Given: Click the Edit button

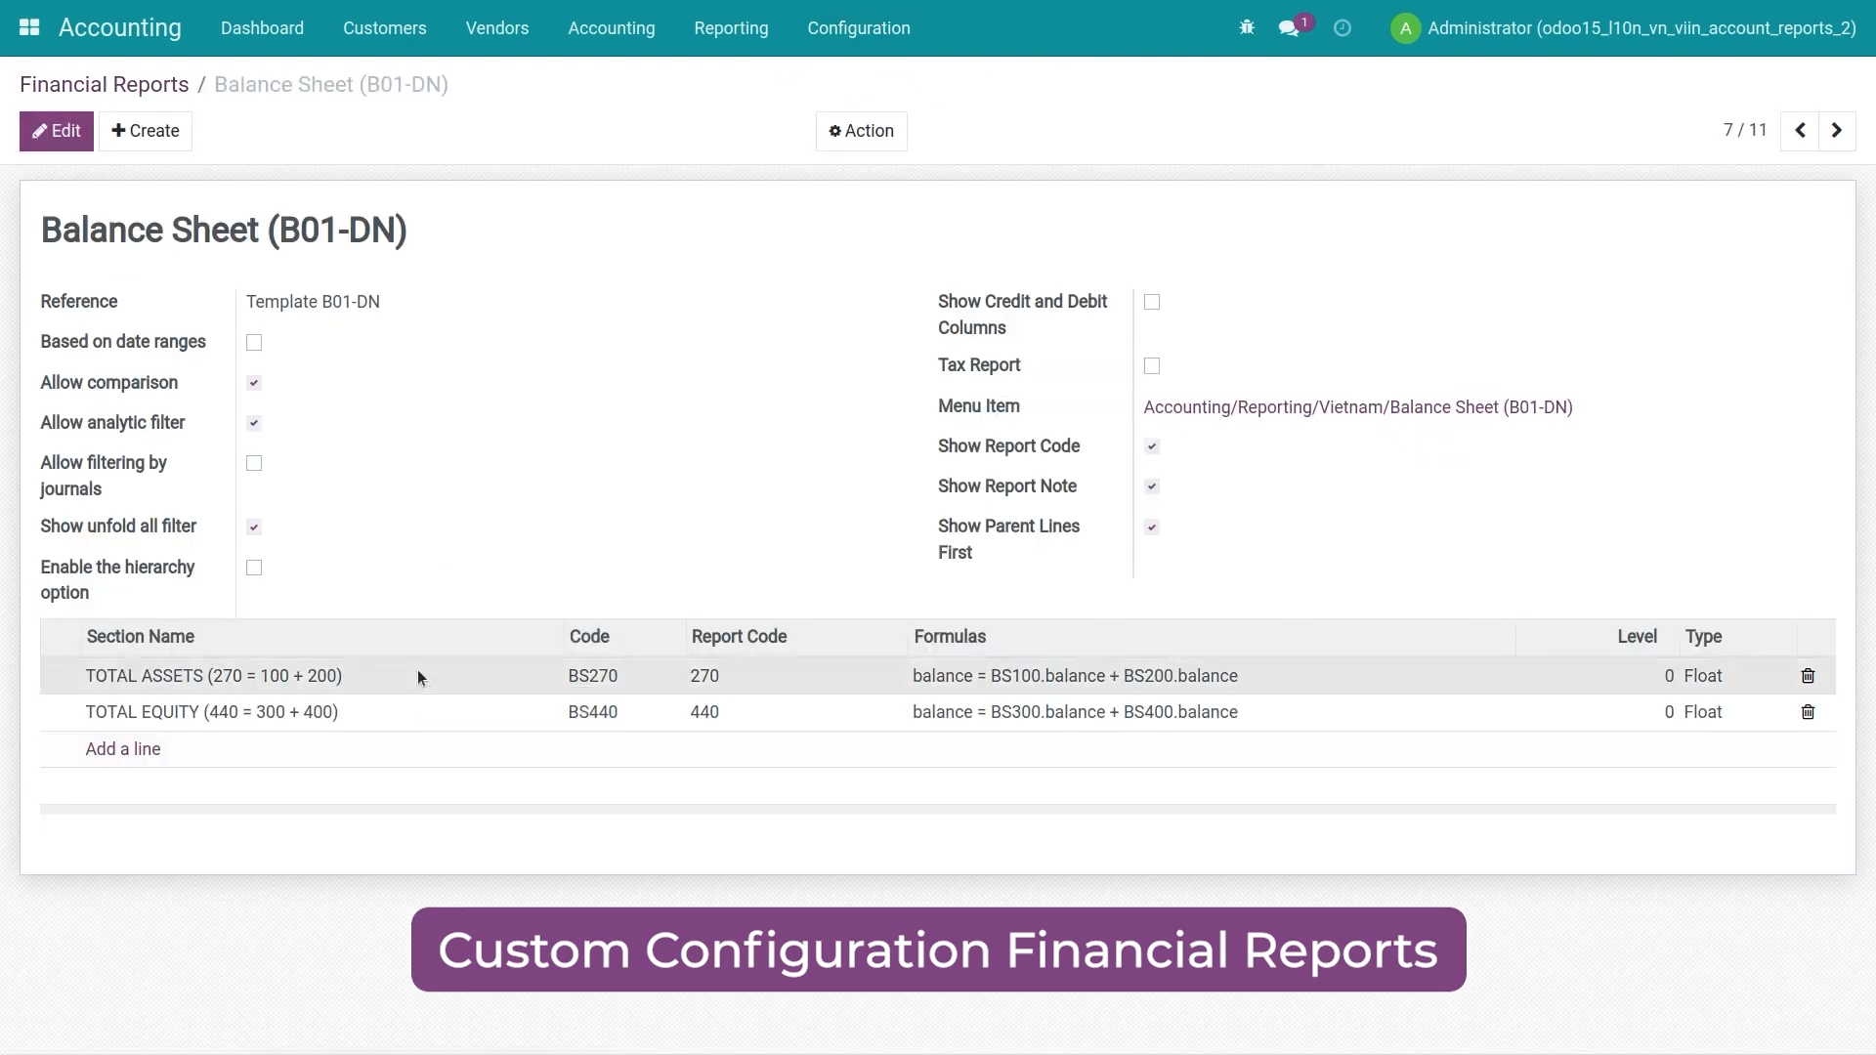Looking at the screenshot, I should [57, 131].
